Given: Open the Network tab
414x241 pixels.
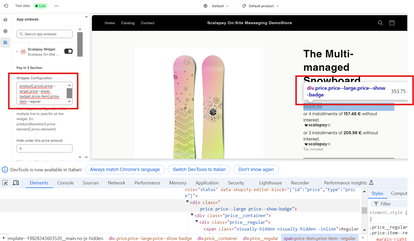Looking at the screenshot, I should 117,183.
